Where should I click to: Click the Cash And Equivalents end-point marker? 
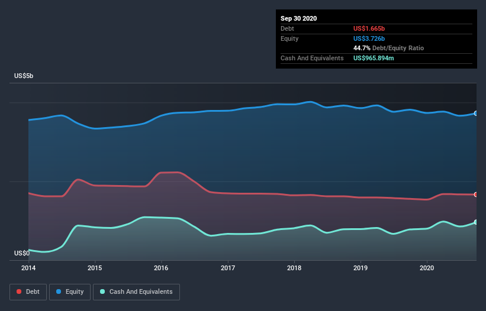[476, 222]
